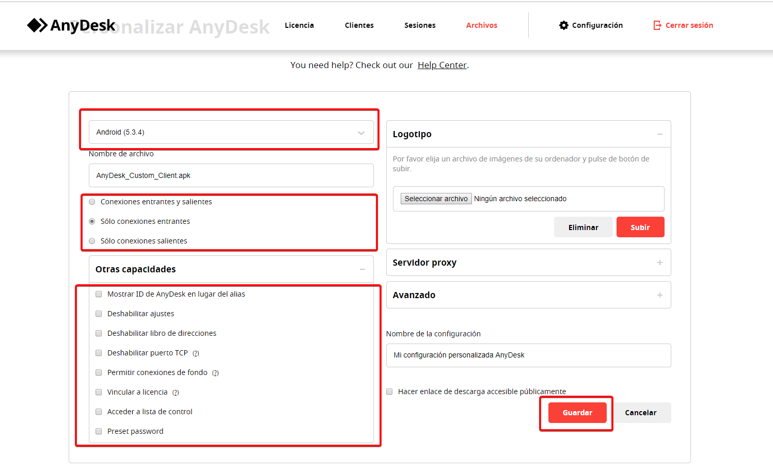Check Preset password option
Screen dimensions: 773x472
[x=99, y=431]
